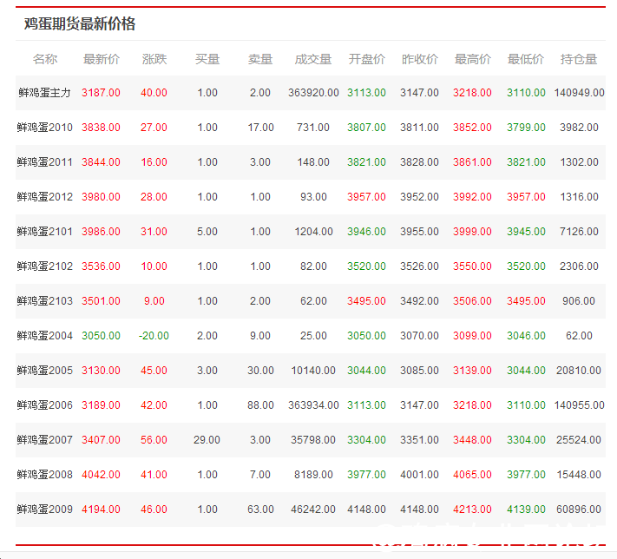
Task: Select the 名称 column header
Action: [x=45, y=59]
